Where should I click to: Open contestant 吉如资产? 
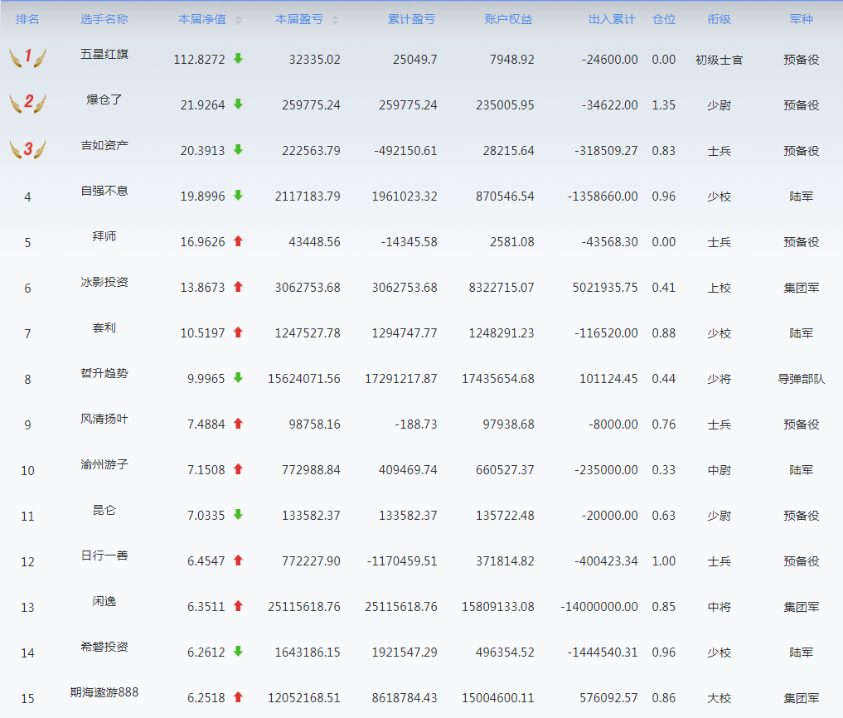104,145
